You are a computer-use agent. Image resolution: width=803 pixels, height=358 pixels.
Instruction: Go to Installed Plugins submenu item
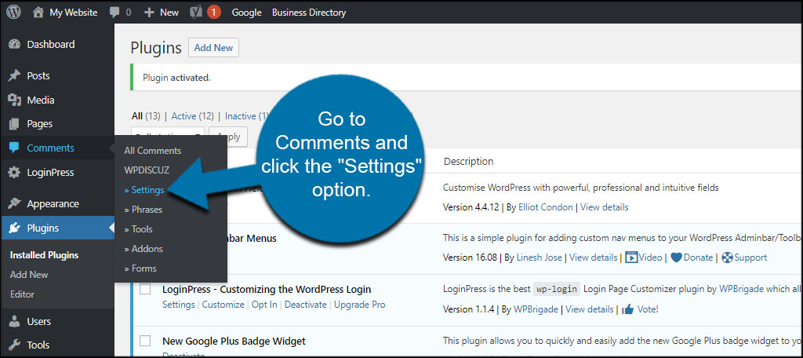[44, 255]
